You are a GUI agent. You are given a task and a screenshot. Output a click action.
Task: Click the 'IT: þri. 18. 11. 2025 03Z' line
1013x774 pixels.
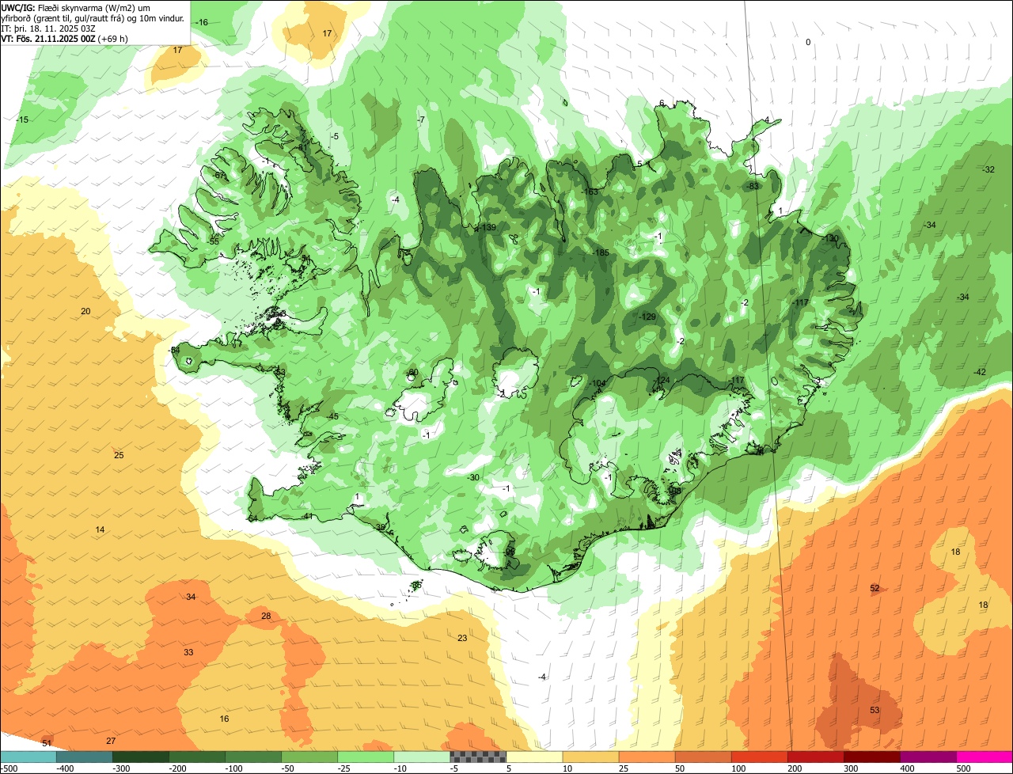(47, 28)
